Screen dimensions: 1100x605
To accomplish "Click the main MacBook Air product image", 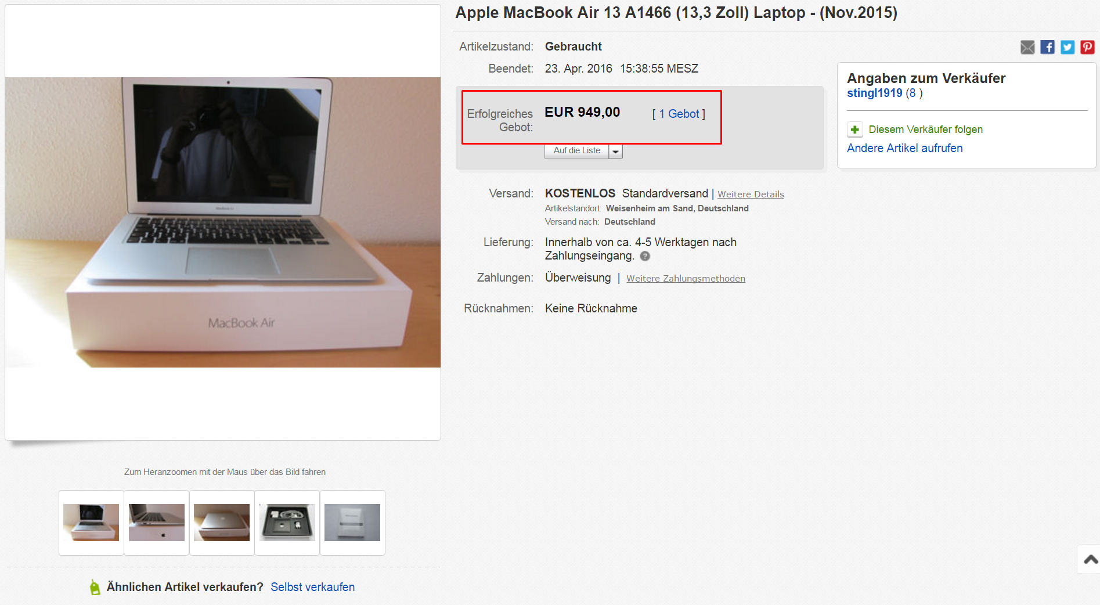I will click(223, 222).
